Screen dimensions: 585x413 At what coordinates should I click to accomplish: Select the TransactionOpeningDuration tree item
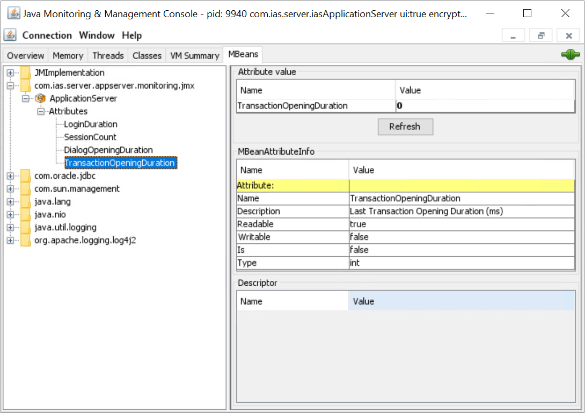(x=121, y=163)
